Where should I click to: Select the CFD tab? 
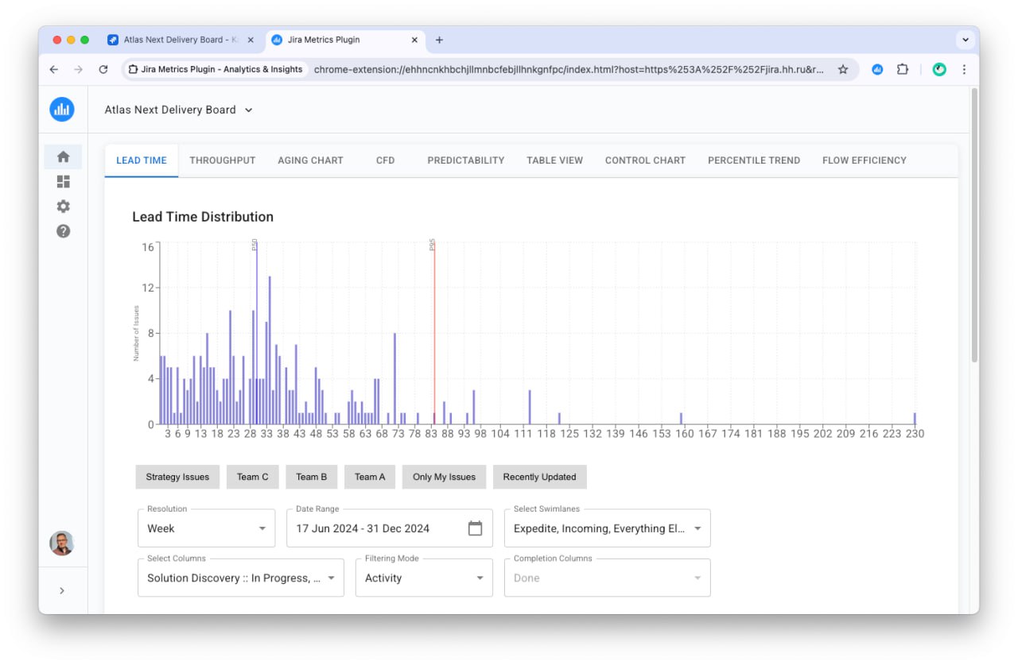386,160
